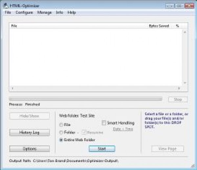Click the window resize grip icon
Viewport: 197px width, 170px height.
pos(193,166)
